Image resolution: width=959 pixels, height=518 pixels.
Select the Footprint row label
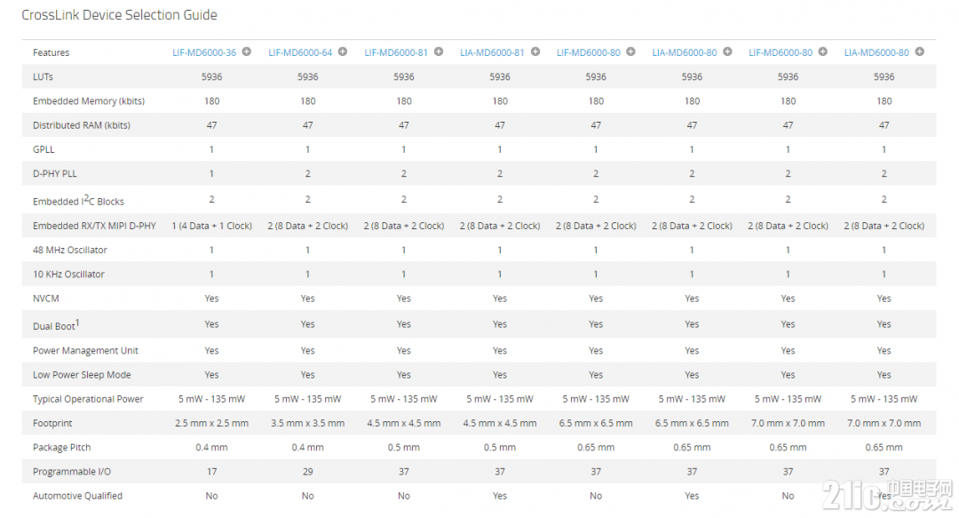[52, 424]
